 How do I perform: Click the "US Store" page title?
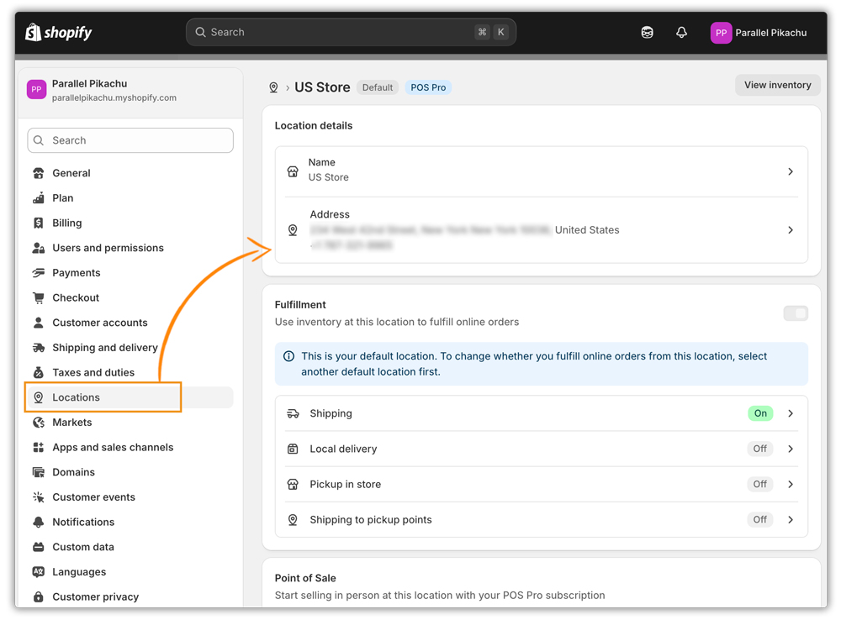pyautogui.click(x=322, y=87)
